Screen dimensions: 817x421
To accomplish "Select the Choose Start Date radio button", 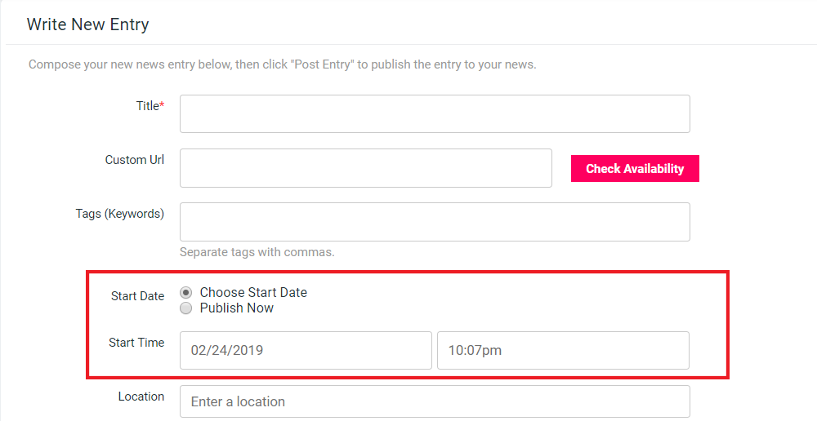I will [x=186, y=292].
